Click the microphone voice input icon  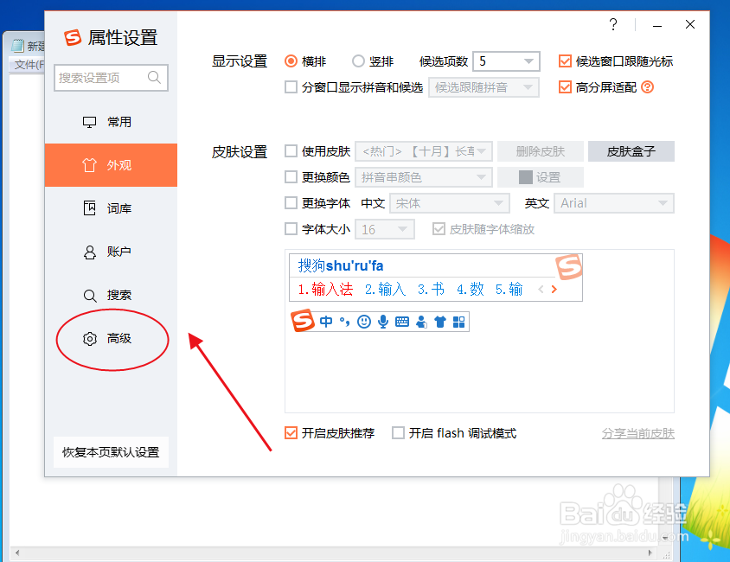(382, 322)
